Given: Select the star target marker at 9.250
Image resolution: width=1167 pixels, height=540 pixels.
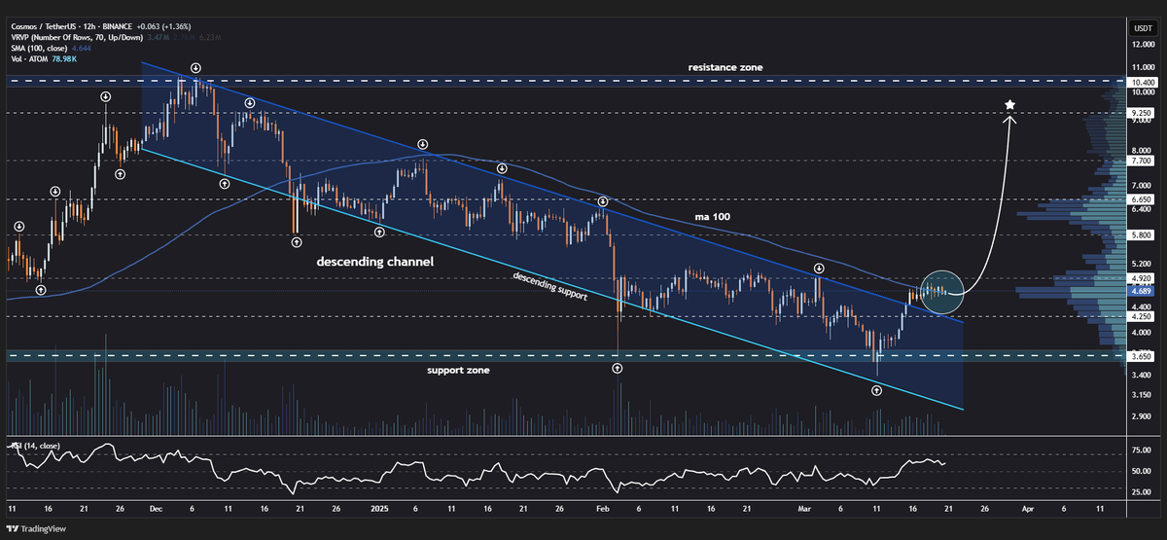Looking at the screenshot, I should point(1010,104).
